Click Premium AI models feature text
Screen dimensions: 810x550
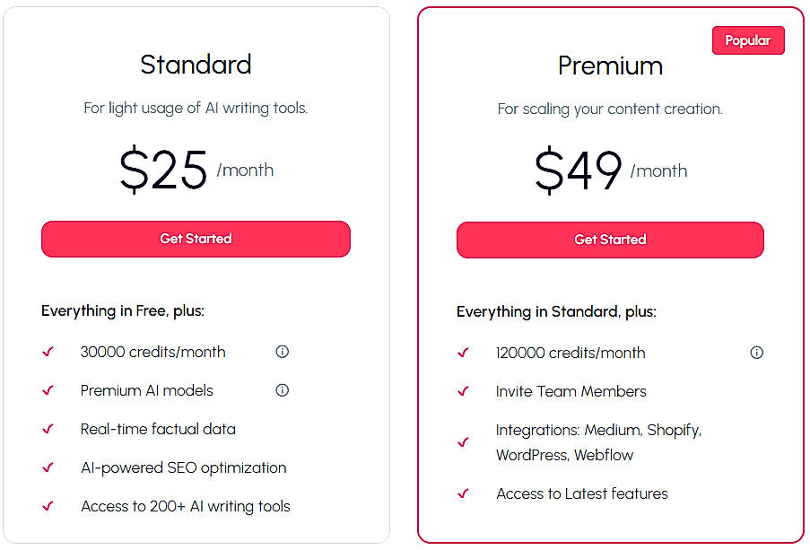pos(147,390)
